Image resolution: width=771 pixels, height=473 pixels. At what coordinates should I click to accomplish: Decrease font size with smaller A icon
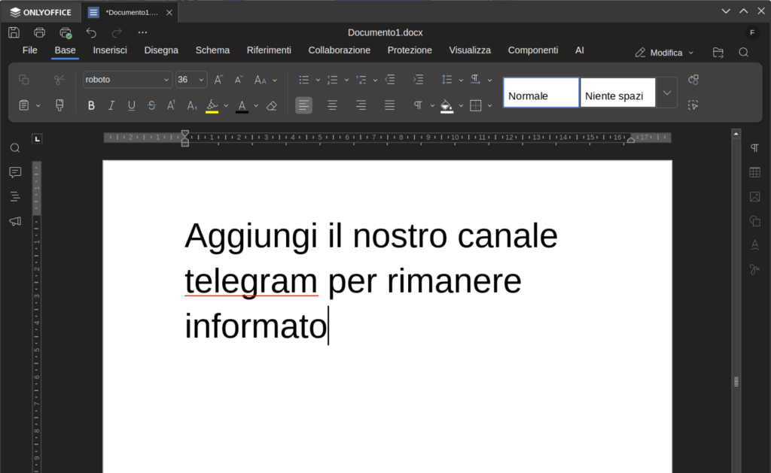point(239,80)
